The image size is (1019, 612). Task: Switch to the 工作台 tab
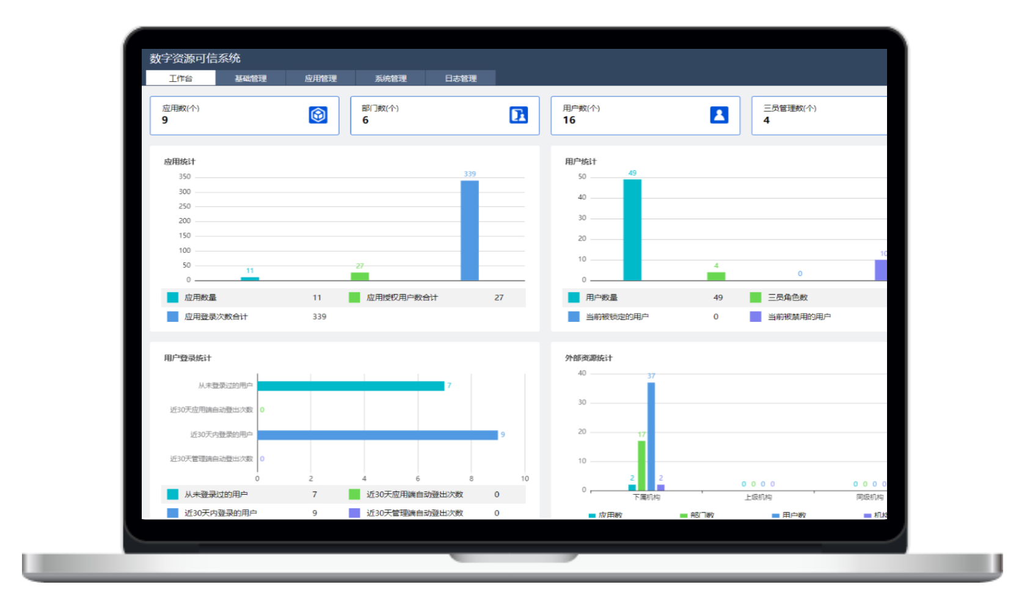pos(181,78)
